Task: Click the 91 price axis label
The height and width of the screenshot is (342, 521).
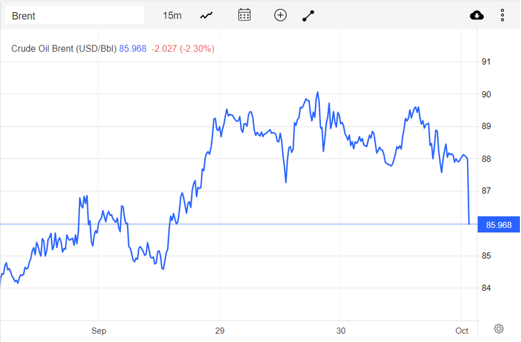Action: click(486, 62)
